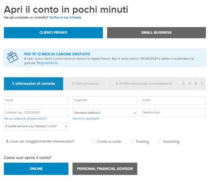Image resolution: width=210 pixels, height=182 pixels.
Task: Jump to step 7 of the form
Action: click(x=202, y=84)
